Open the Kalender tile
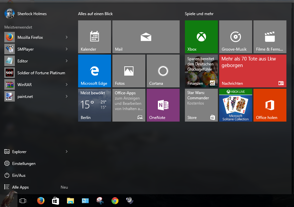The height and width of the screenshot is (207, 294). point(95,37)
